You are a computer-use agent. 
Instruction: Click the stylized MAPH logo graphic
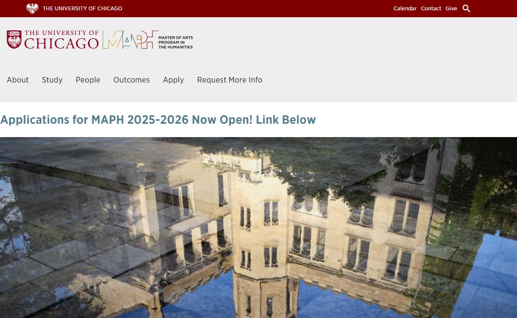tap(128, 40)
